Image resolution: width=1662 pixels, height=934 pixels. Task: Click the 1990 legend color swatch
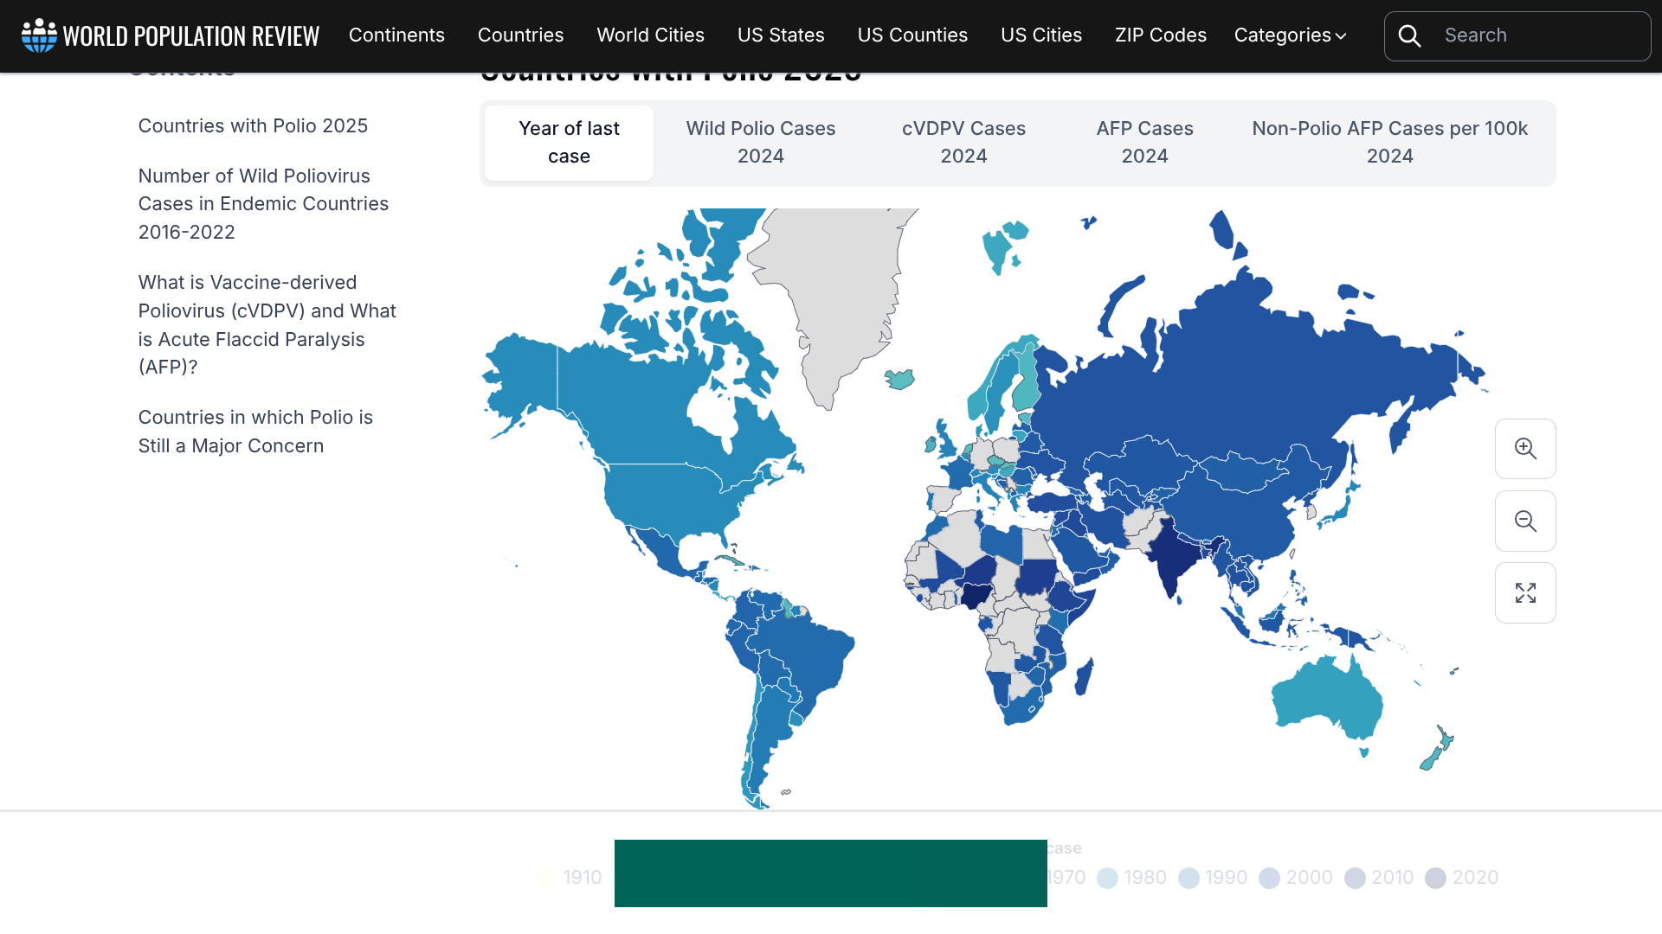tap(1189, 879)
